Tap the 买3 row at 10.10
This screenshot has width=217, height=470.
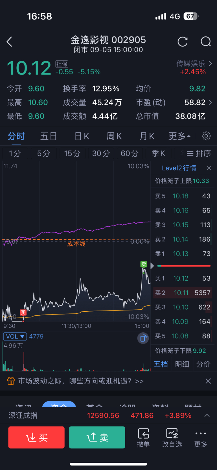(183, 307)
